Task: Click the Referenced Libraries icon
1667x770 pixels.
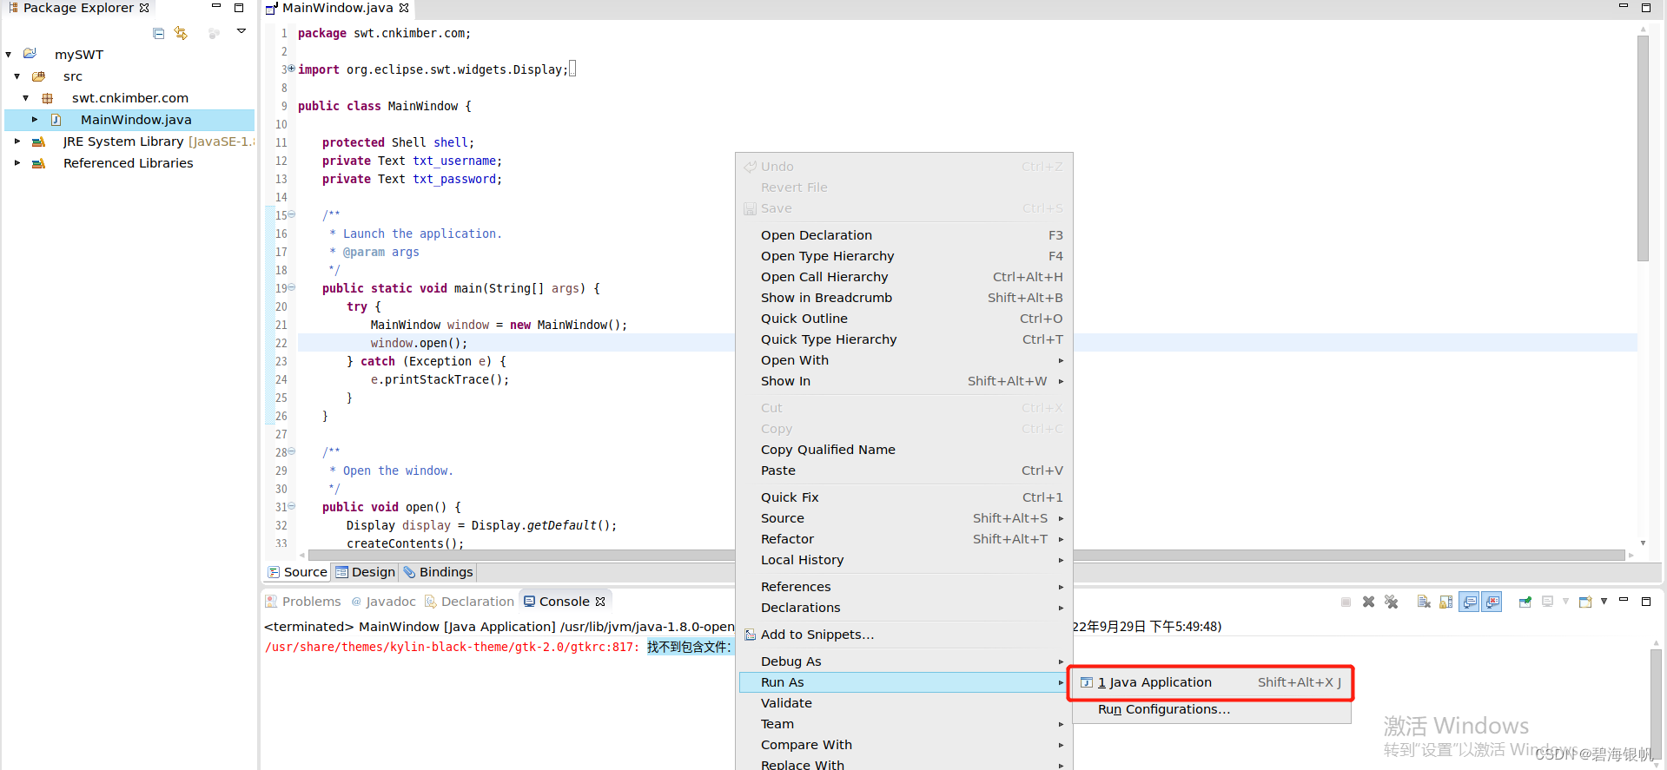Action: 38,163
